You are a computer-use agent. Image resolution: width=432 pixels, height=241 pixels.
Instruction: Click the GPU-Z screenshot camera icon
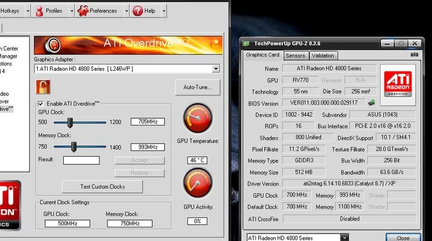click(414, 55)
